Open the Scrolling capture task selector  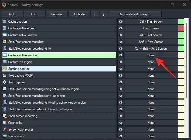click(x=59, y=69)
